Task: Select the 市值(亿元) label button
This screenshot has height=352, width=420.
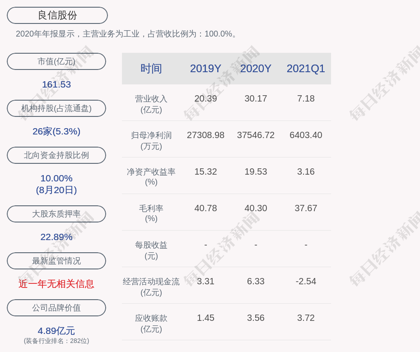Action: coord(56,61)
